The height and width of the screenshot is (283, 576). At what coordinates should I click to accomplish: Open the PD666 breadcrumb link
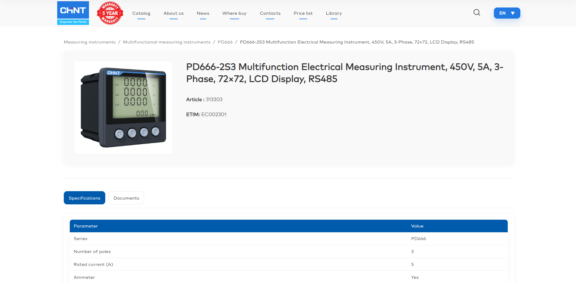click(x=225, y=42)
